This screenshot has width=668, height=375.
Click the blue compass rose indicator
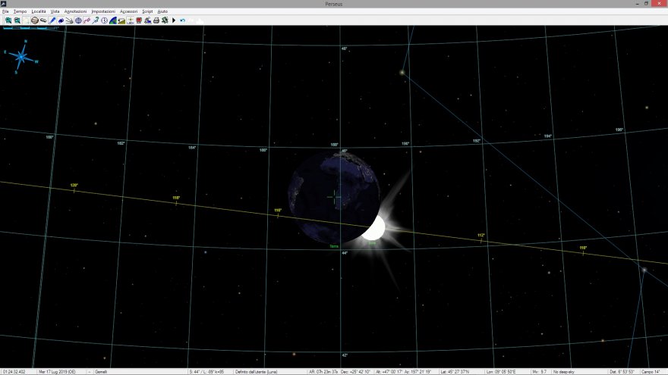pyautogui.click(x=21, y=56)
